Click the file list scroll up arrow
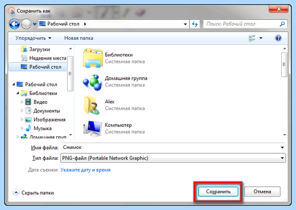 pos(284,49)
